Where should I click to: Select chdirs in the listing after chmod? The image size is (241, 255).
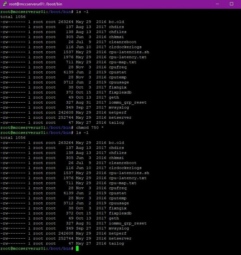pyautogui.click(x=116, y=148)
